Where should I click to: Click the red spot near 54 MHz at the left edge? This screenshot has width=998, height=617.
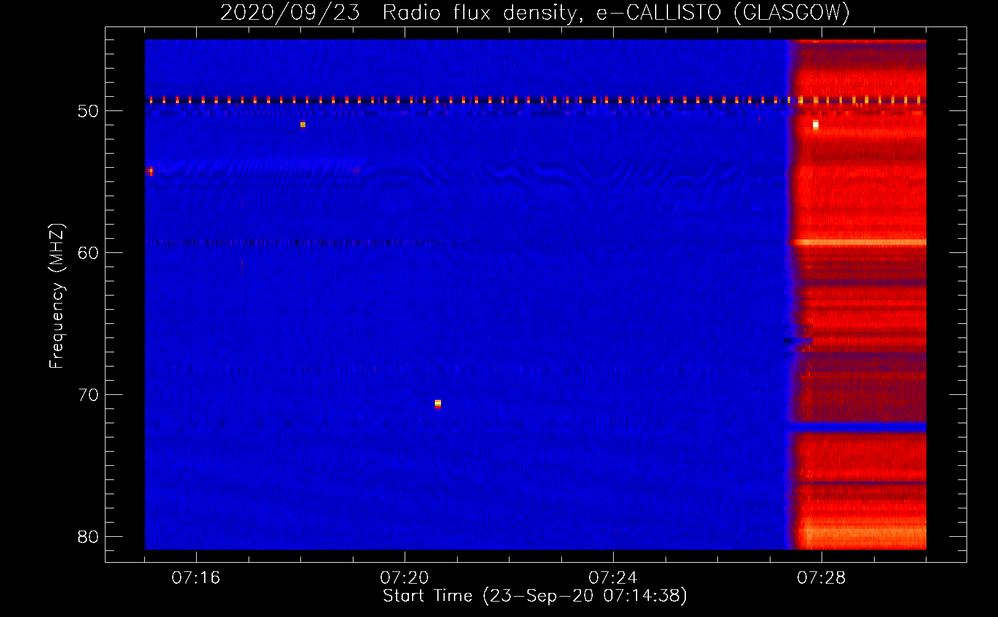tap(150, 171)
